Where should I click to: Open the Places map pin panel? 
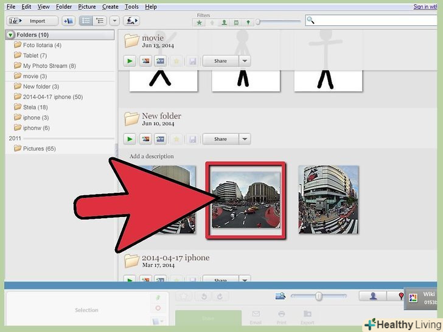pos(396,296)
